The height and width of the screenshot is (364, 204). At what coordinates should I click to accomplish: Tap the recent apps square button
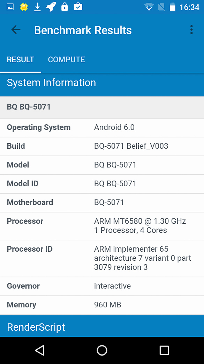(x=164, y=350)
